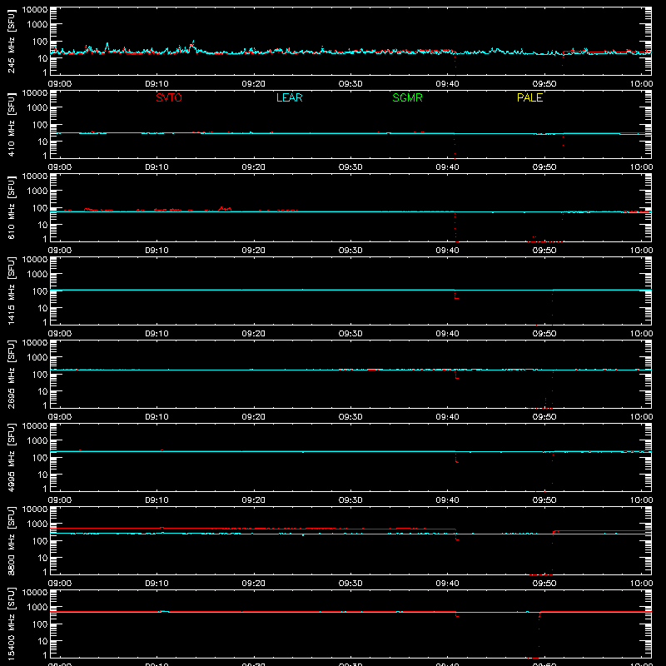Click 09:40 time label under 245 MHz panel
This screenshot has width=666, height=666.
(447, 84)
